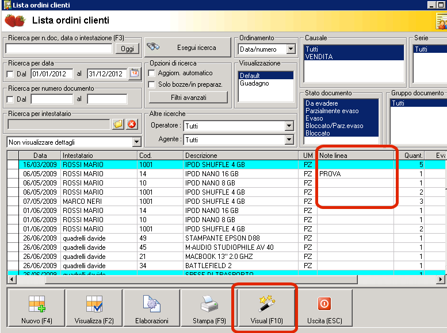Image resolution: width=447 pixels, height=333 pixels.
Task: Select the MARCO NERI row
Action: [x=227, y=201]
